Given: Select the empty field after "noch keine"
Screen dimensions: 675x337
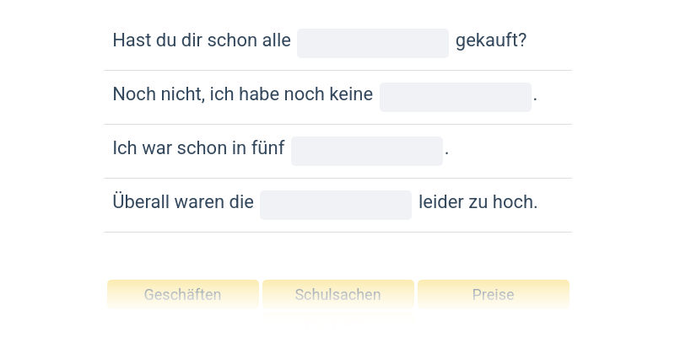Looking at the screenshot, I should point(455,97).
